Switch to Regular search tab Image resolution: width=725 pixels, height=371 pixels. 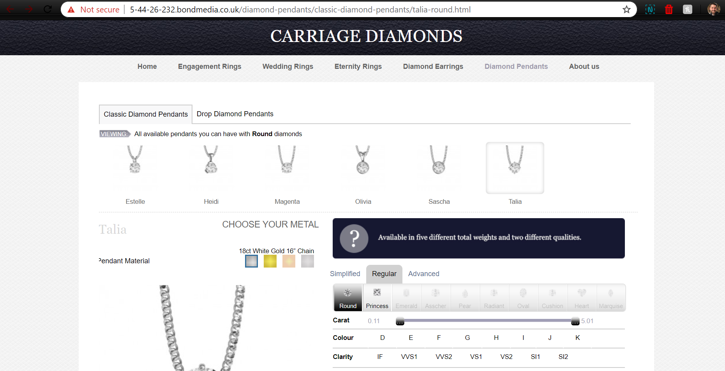coord(384,274)
